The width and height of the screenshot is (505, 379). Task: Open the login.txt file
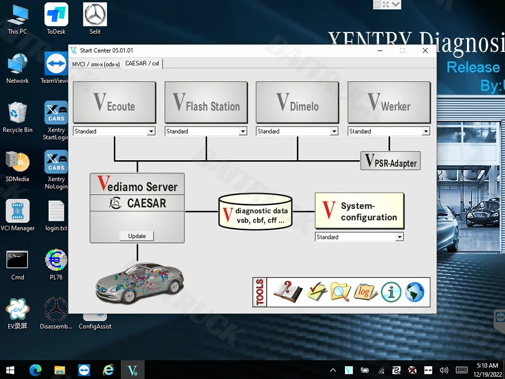pyautogui.click(x=56, y=215)
